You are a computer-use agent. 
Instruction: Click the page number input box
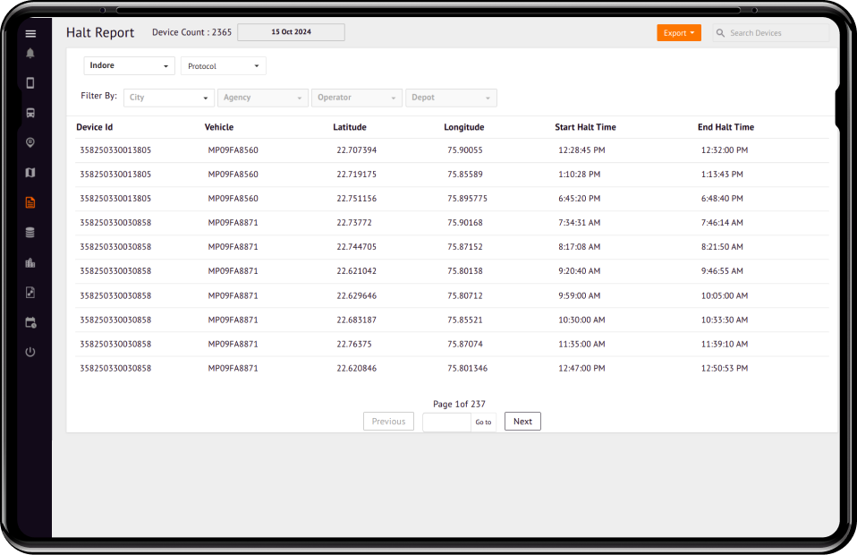coord(446,422)
